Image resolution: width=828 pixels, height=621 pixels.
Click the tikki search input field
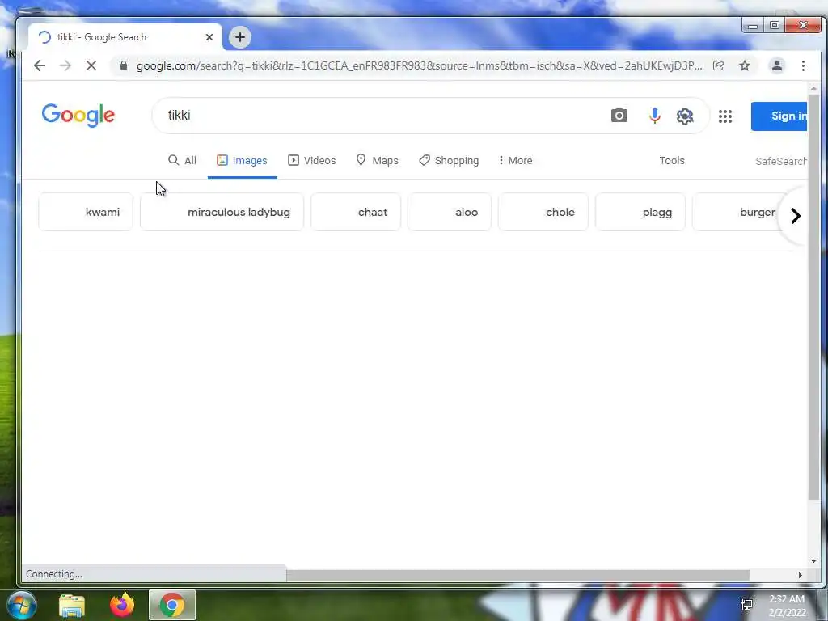pos(380,115)
